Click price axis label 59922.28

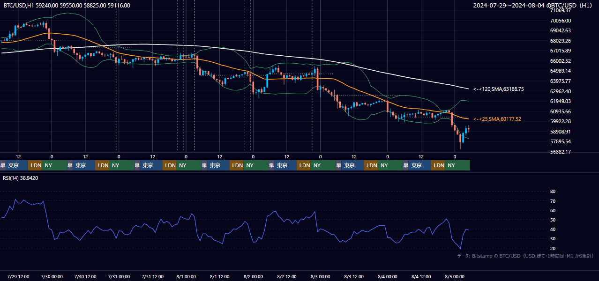tap(560, 121)
